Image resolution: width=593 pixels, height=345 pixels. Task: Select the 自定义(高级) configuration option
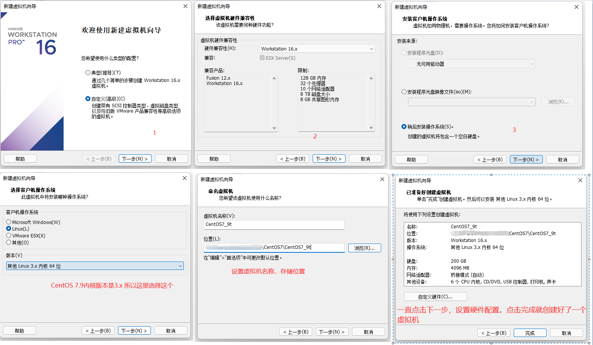(x=88, y=99)
